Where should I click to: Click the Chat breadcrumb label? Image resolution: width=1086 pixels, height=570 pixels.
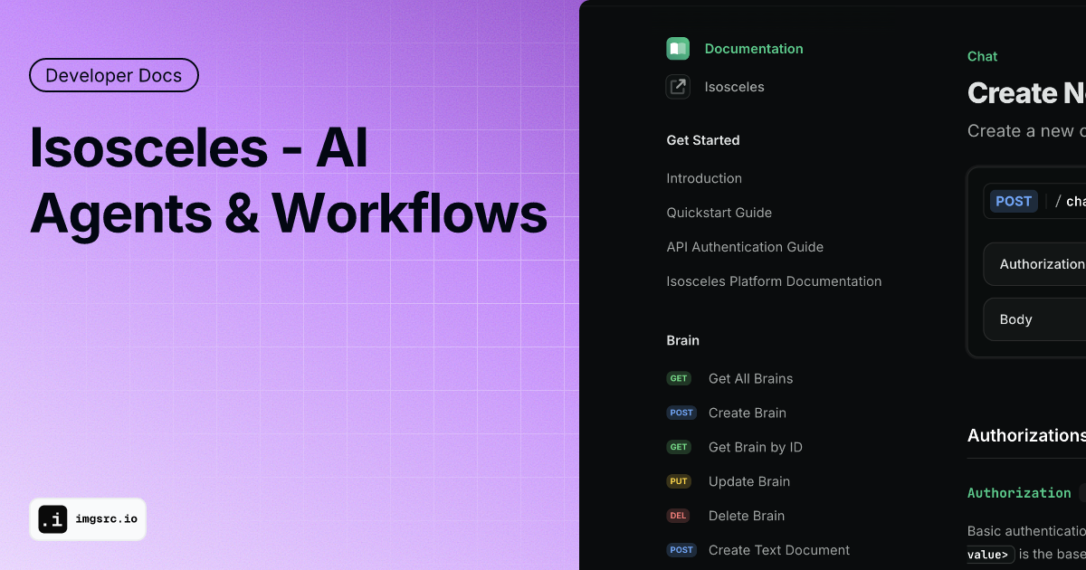982,56
